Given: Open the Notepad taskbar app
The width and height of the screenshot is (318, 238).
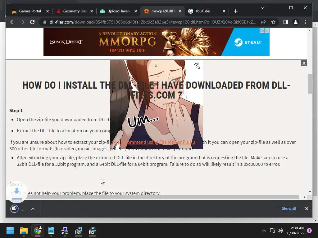Looking at the screenshot, I should [x=51, y=231].
